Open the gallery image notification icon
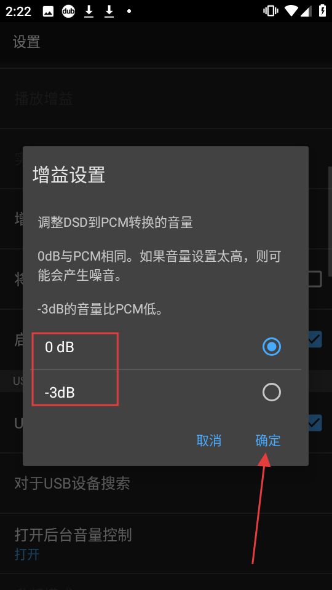The image size is (332, 590). point(48,11)
